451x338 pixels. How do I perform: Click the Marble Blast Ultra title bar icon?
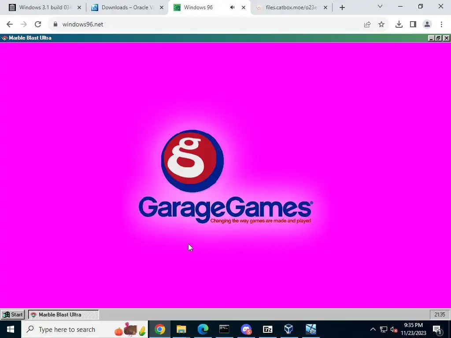[4, 38]
